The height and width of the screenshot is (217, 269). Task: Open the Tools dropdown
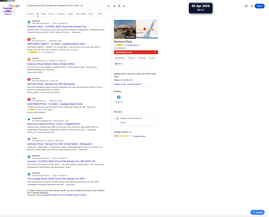coord(101,14)
